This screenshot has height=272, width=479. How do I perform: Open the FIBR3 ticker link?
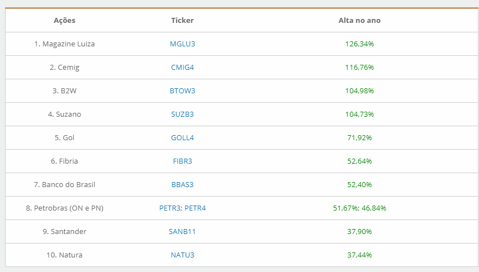click(182, 161)
